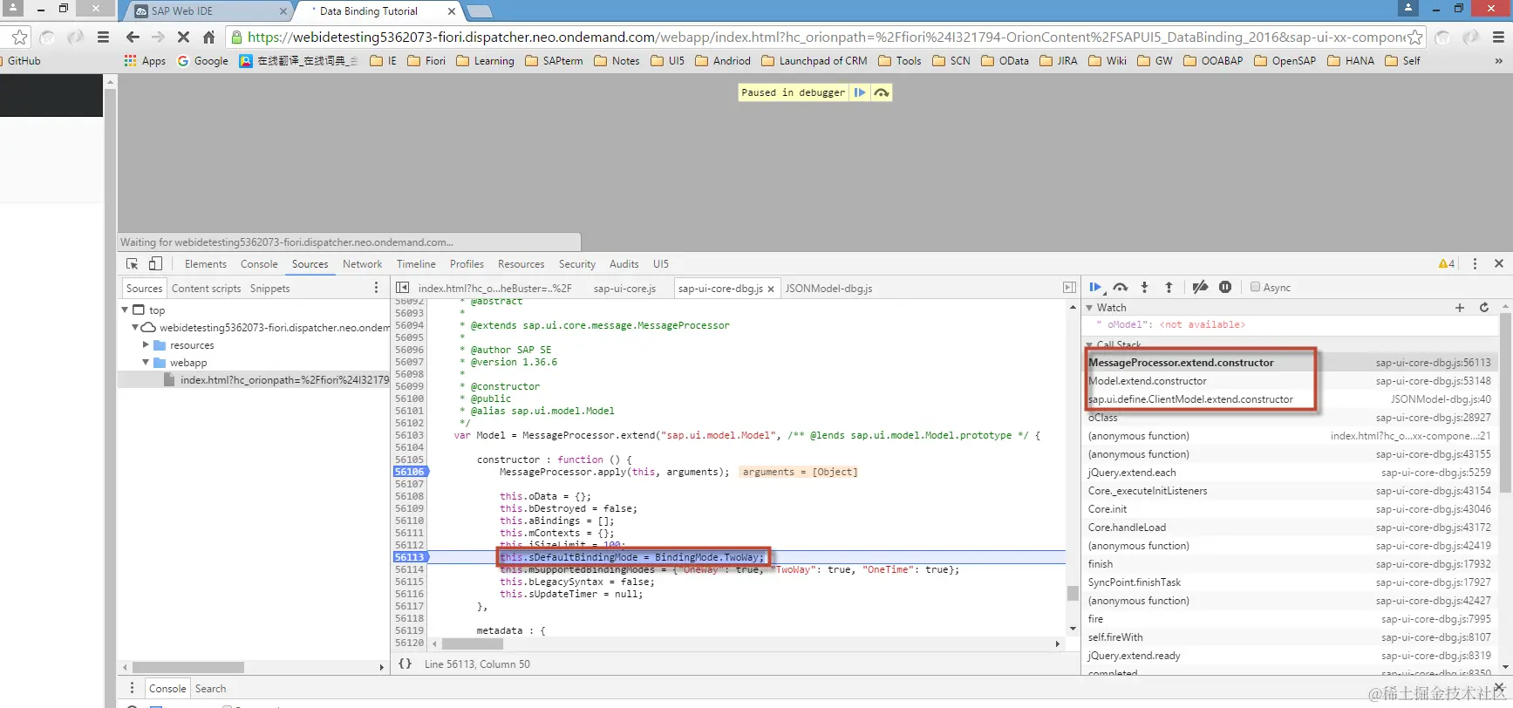
Task: Toggle the debugger sidebar pane
Action: (1069, 288)
